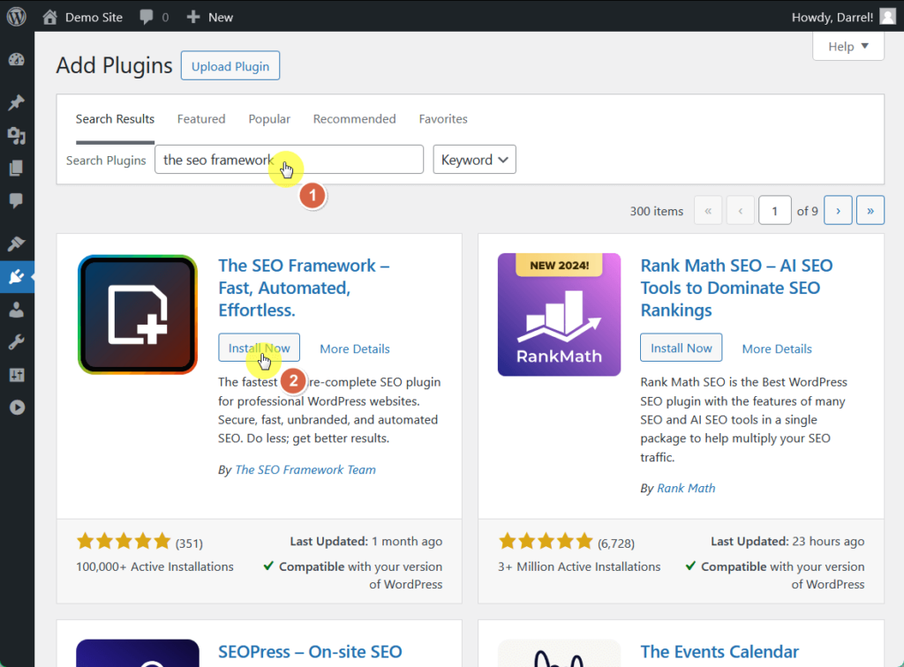Viewport: 904px width, 667px height.
Task: Click the (351) ratings count
Action: coord(189,543)
